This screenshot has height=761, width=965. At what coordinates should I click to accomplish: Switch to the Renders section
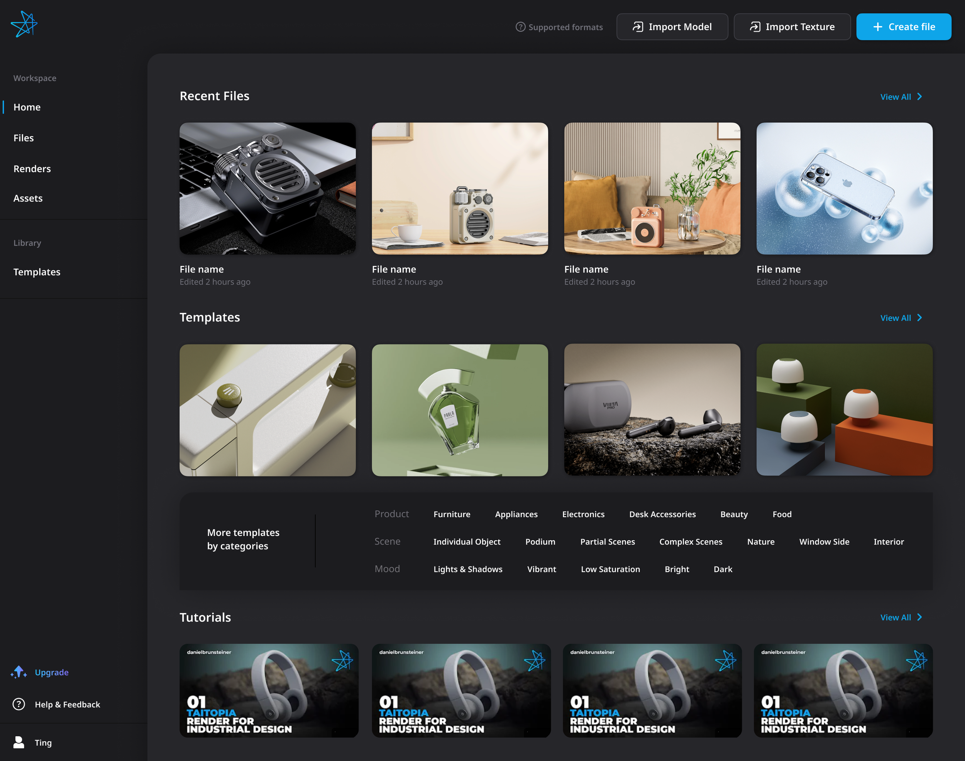click(x=32, y=168)
